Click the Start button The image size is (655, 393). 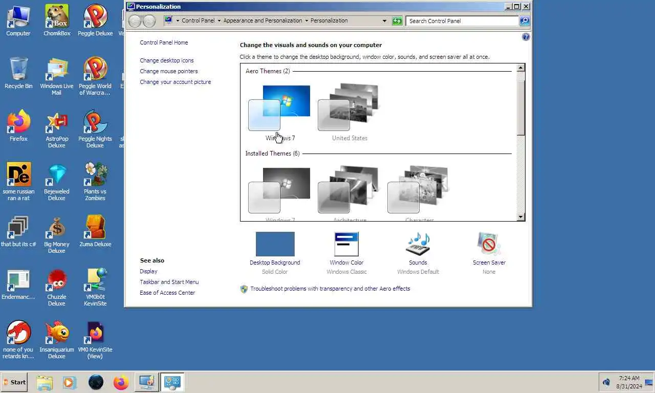14,382
